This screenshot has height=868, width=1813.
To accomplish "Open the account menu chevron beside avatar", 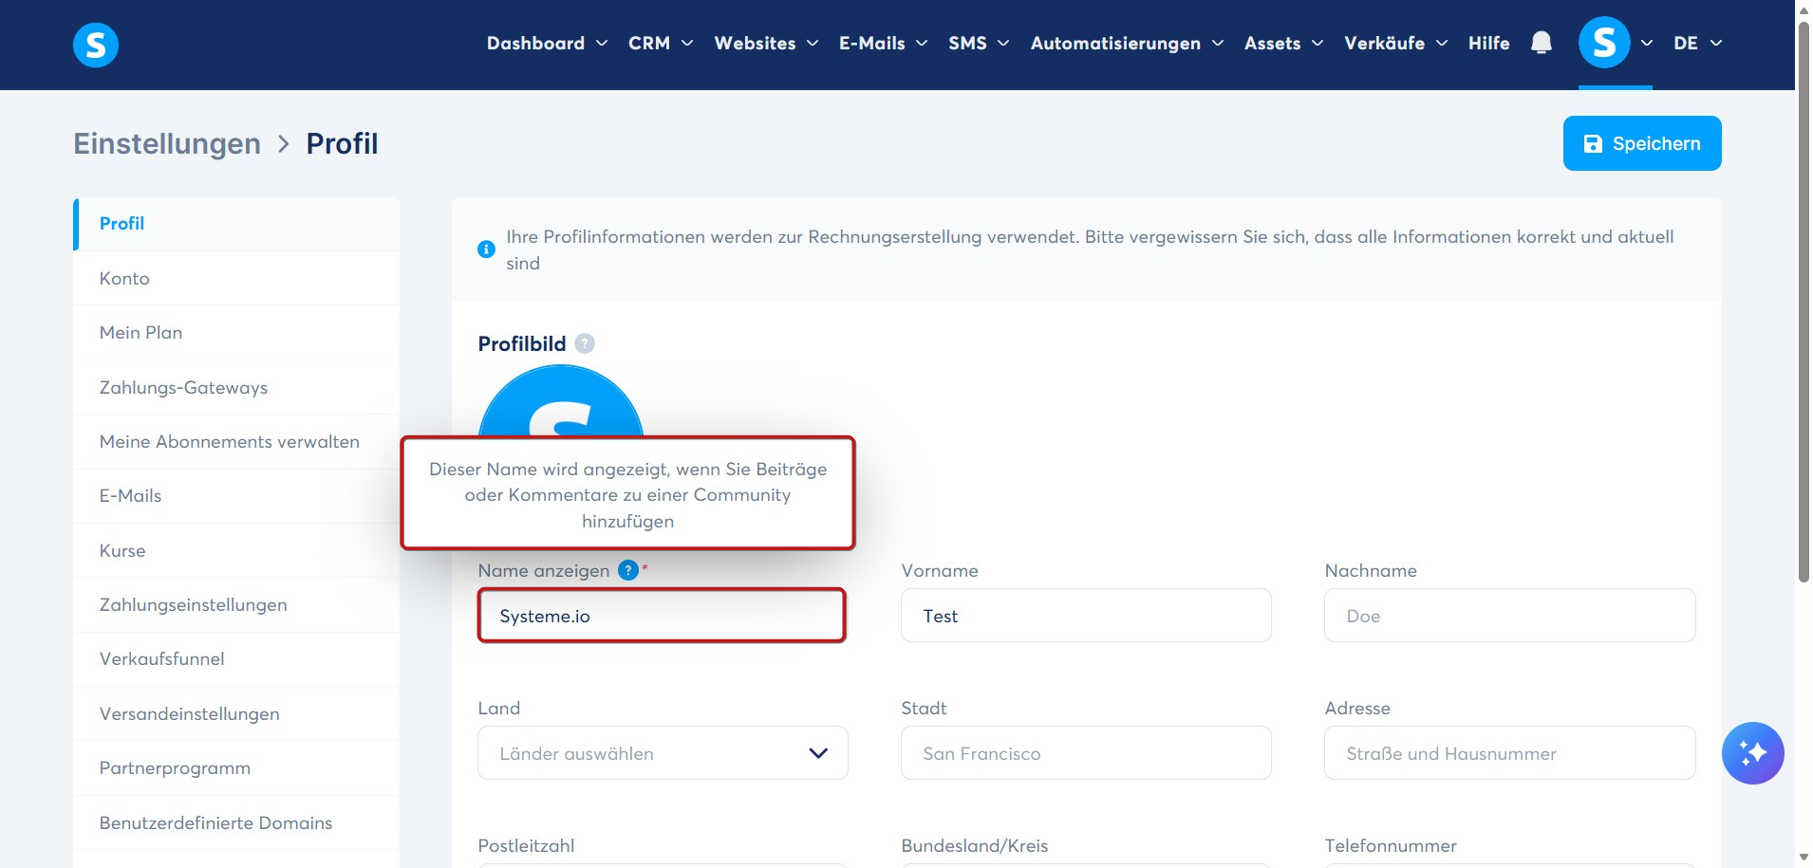I will click(x=1647, y=43).
